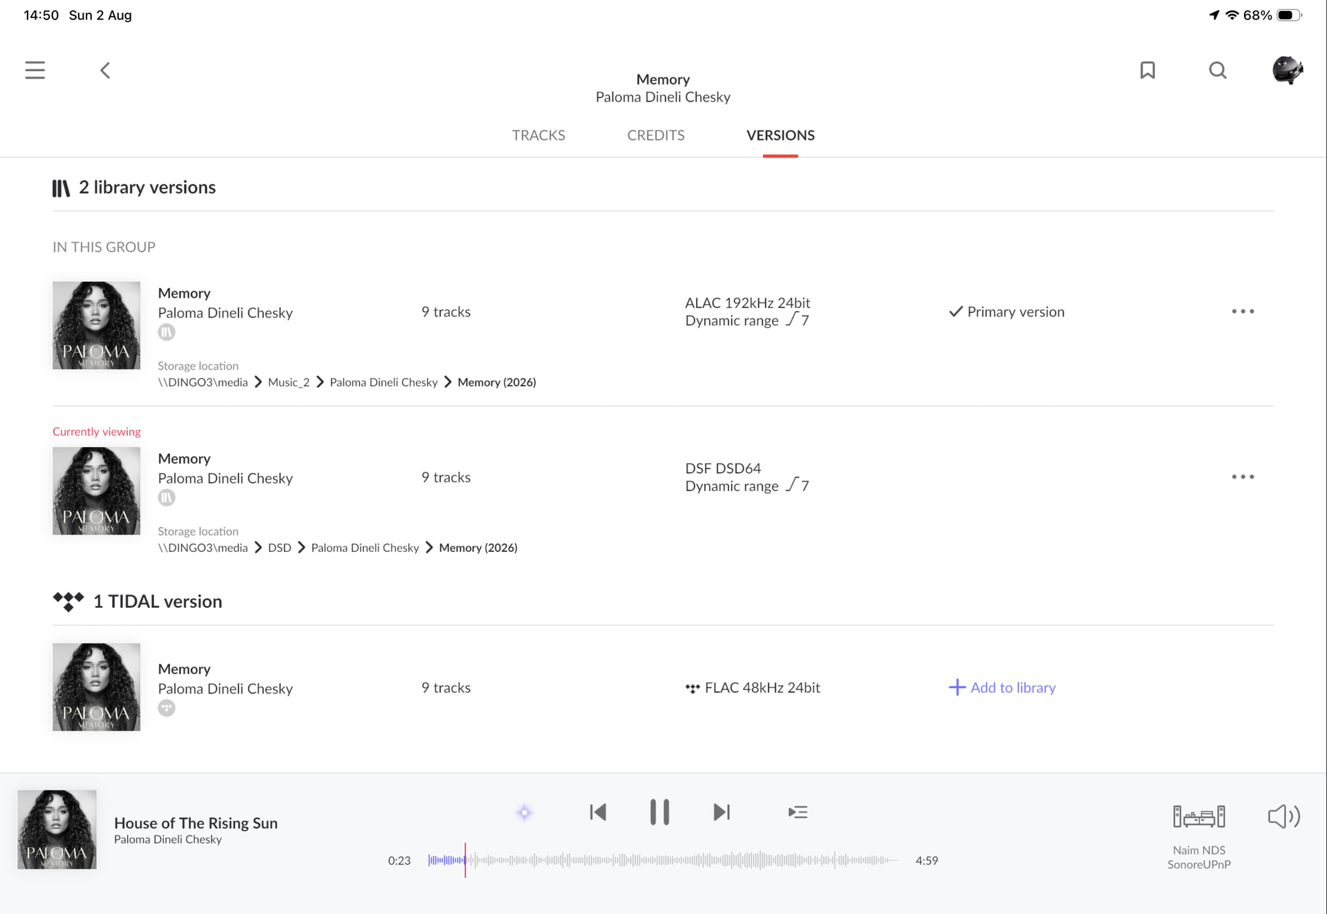Screen dimensions: 1327x914
Task: Open the search magnifier icon
Action: 1218,70
